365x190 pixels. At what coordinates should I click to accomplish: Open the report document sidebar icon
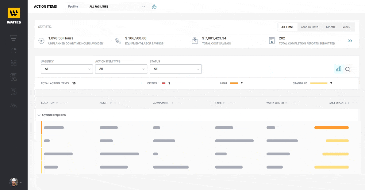tap(13, 91)
